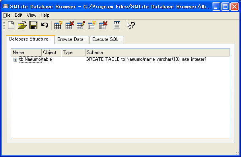This screenshot has width=241, height=157.
Task: Open the SQL log window icon
Action: pos(117,25)
